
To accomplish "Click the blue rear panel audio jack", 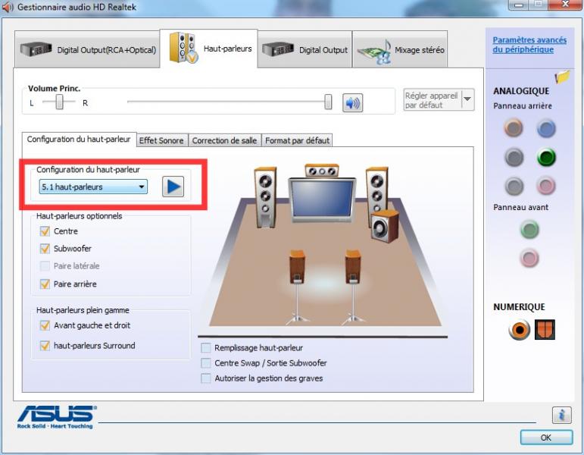I will (x=546, y=129).
